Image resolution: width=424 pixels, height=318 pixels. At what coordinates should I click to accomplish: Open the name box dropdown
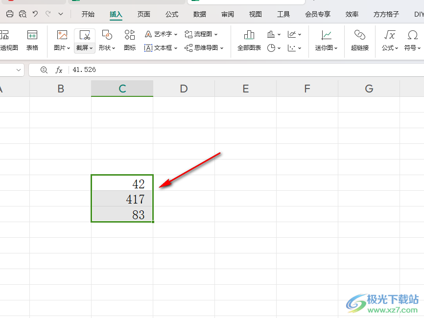[19, 70]
